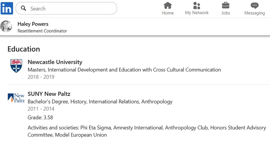The width and height of the screenshot is (270, 143).
Task: Click the Newcastle University crest logo
Action: [16, 66]
